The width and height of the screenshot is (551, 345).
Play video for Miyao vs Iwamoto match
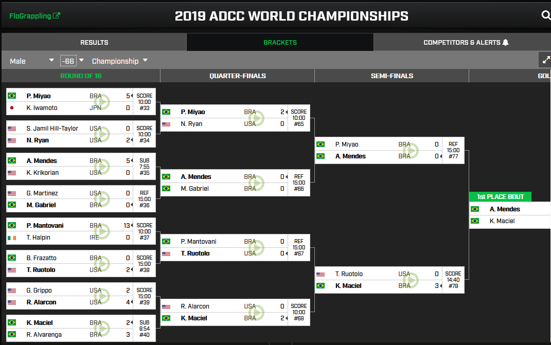(x=101, y=102)
